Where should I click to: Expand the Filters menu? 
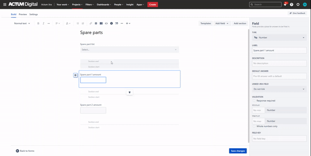click(89, 5)
